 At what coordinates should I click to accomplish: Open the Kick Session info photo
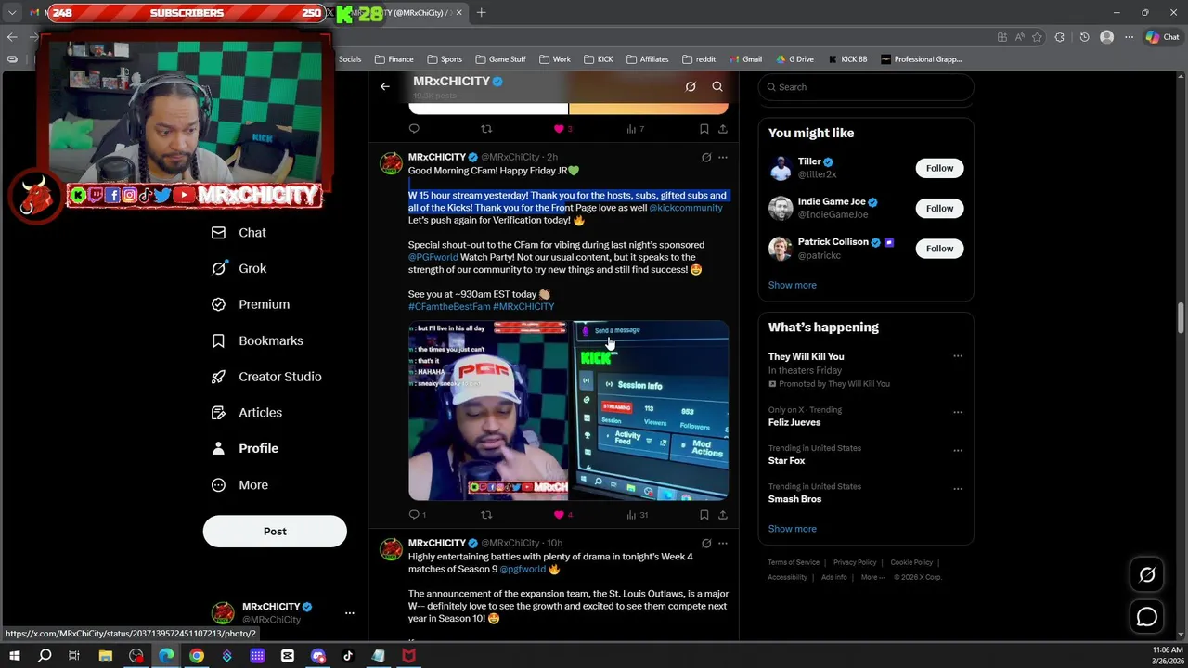tap(650, 411)
